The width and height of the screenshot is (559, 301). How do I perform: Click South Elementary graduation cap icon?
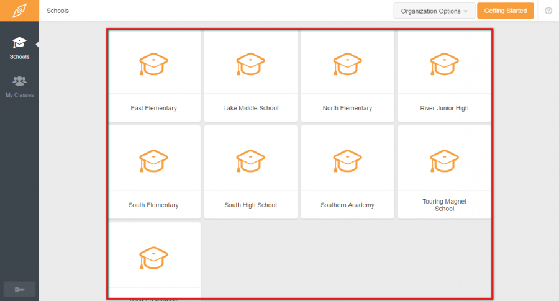153,161
